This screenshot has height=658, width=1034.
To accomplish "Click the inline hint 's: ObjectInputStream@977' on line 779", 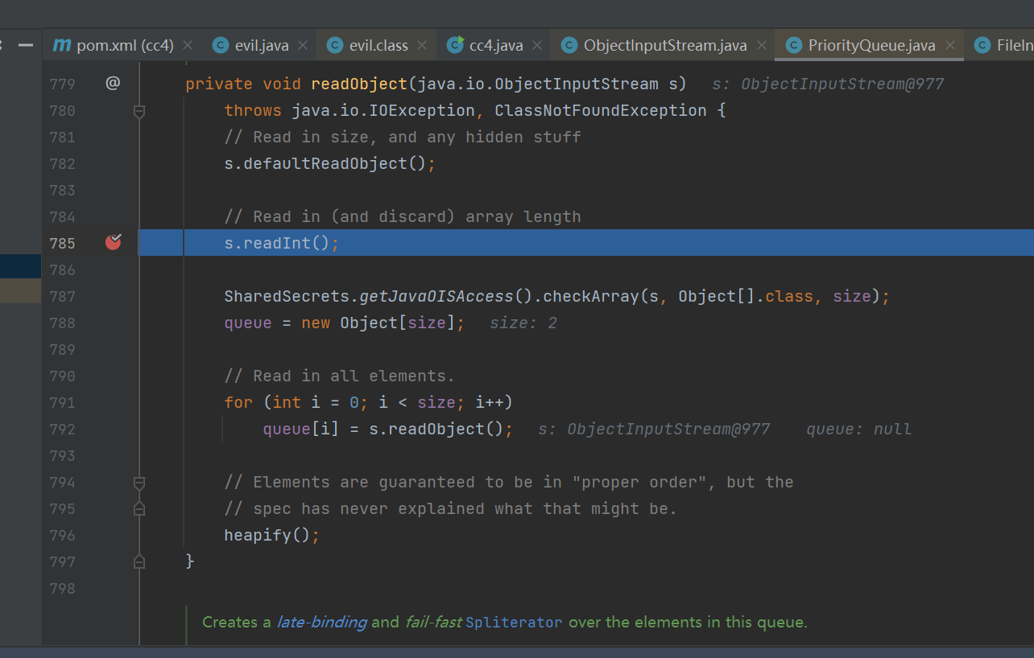I will coord(828,84).
